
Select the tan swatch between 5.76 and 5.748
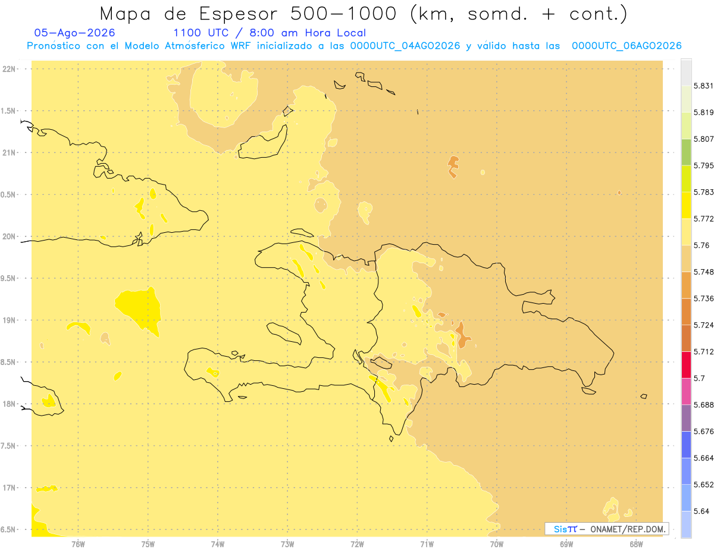click(x=686, y=258)
